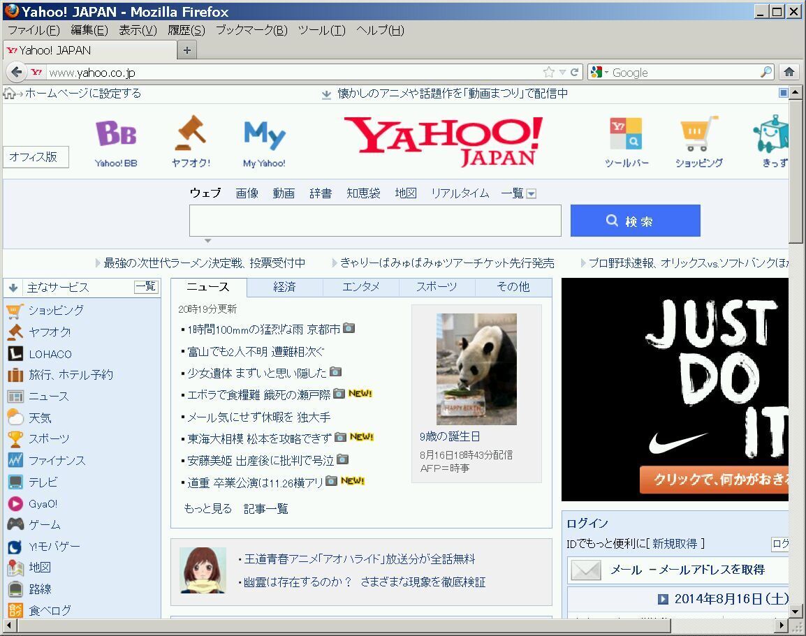The height and width of the screenshot is (636, 806).
Task: Open the ブックマーク menu
Action: [x=251, y=30]
